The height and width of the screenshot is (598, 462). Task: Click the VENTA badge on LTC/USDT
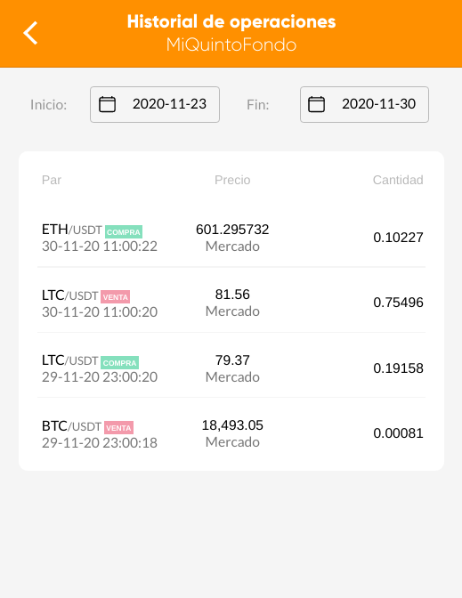pyautogui.click(x=115, y=297)
